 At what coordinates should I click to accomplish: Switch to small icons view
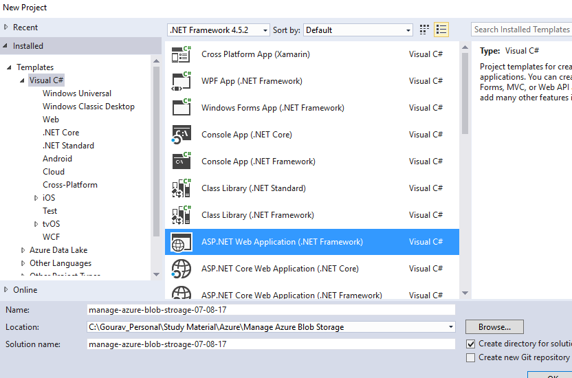424,30
